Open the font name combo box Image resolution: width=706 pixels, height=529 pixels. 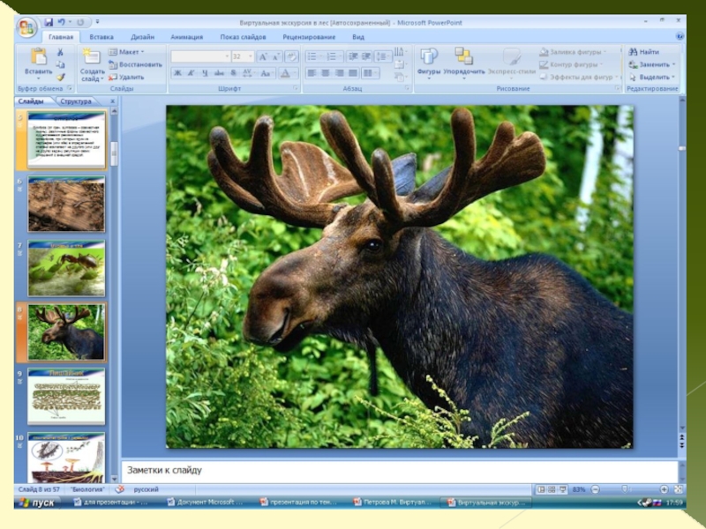[x=200, y=56]
